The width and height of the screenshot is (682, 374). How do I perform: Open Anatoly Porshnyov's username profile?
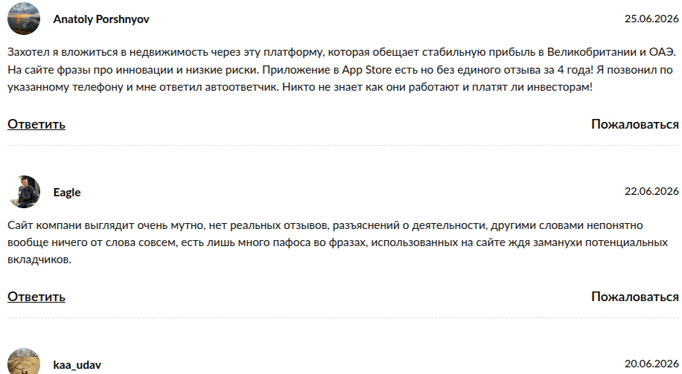pyautogui.click(x=101, y=19)
